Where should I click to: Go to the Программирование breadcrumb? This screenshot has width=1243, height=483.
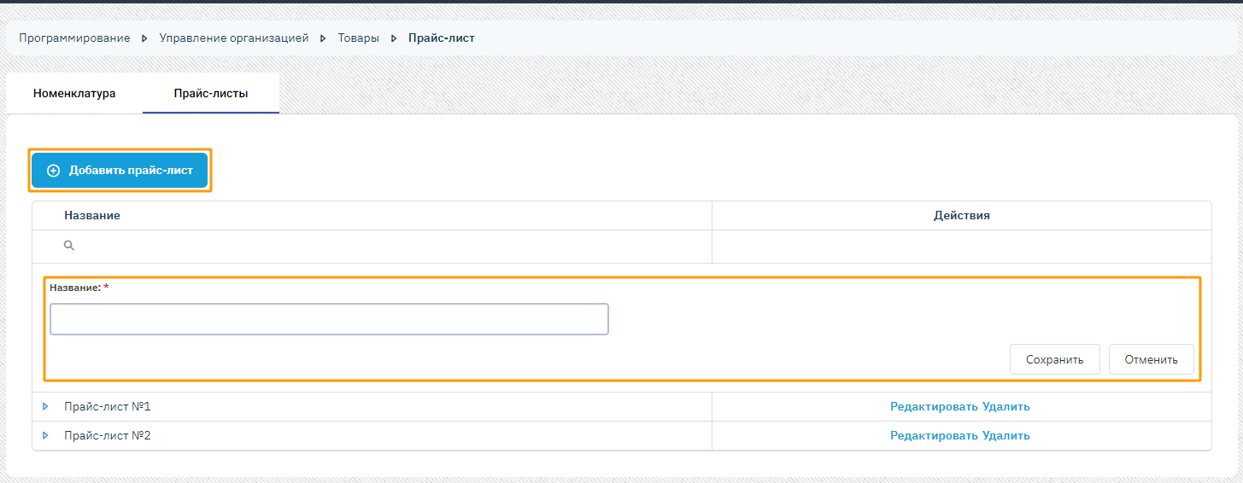click(74, 38)
